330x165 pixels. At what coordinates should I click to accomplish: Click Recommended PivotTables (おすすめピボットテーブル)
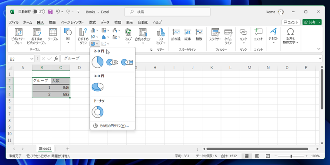pyautogui.click(x=36, y=36)
